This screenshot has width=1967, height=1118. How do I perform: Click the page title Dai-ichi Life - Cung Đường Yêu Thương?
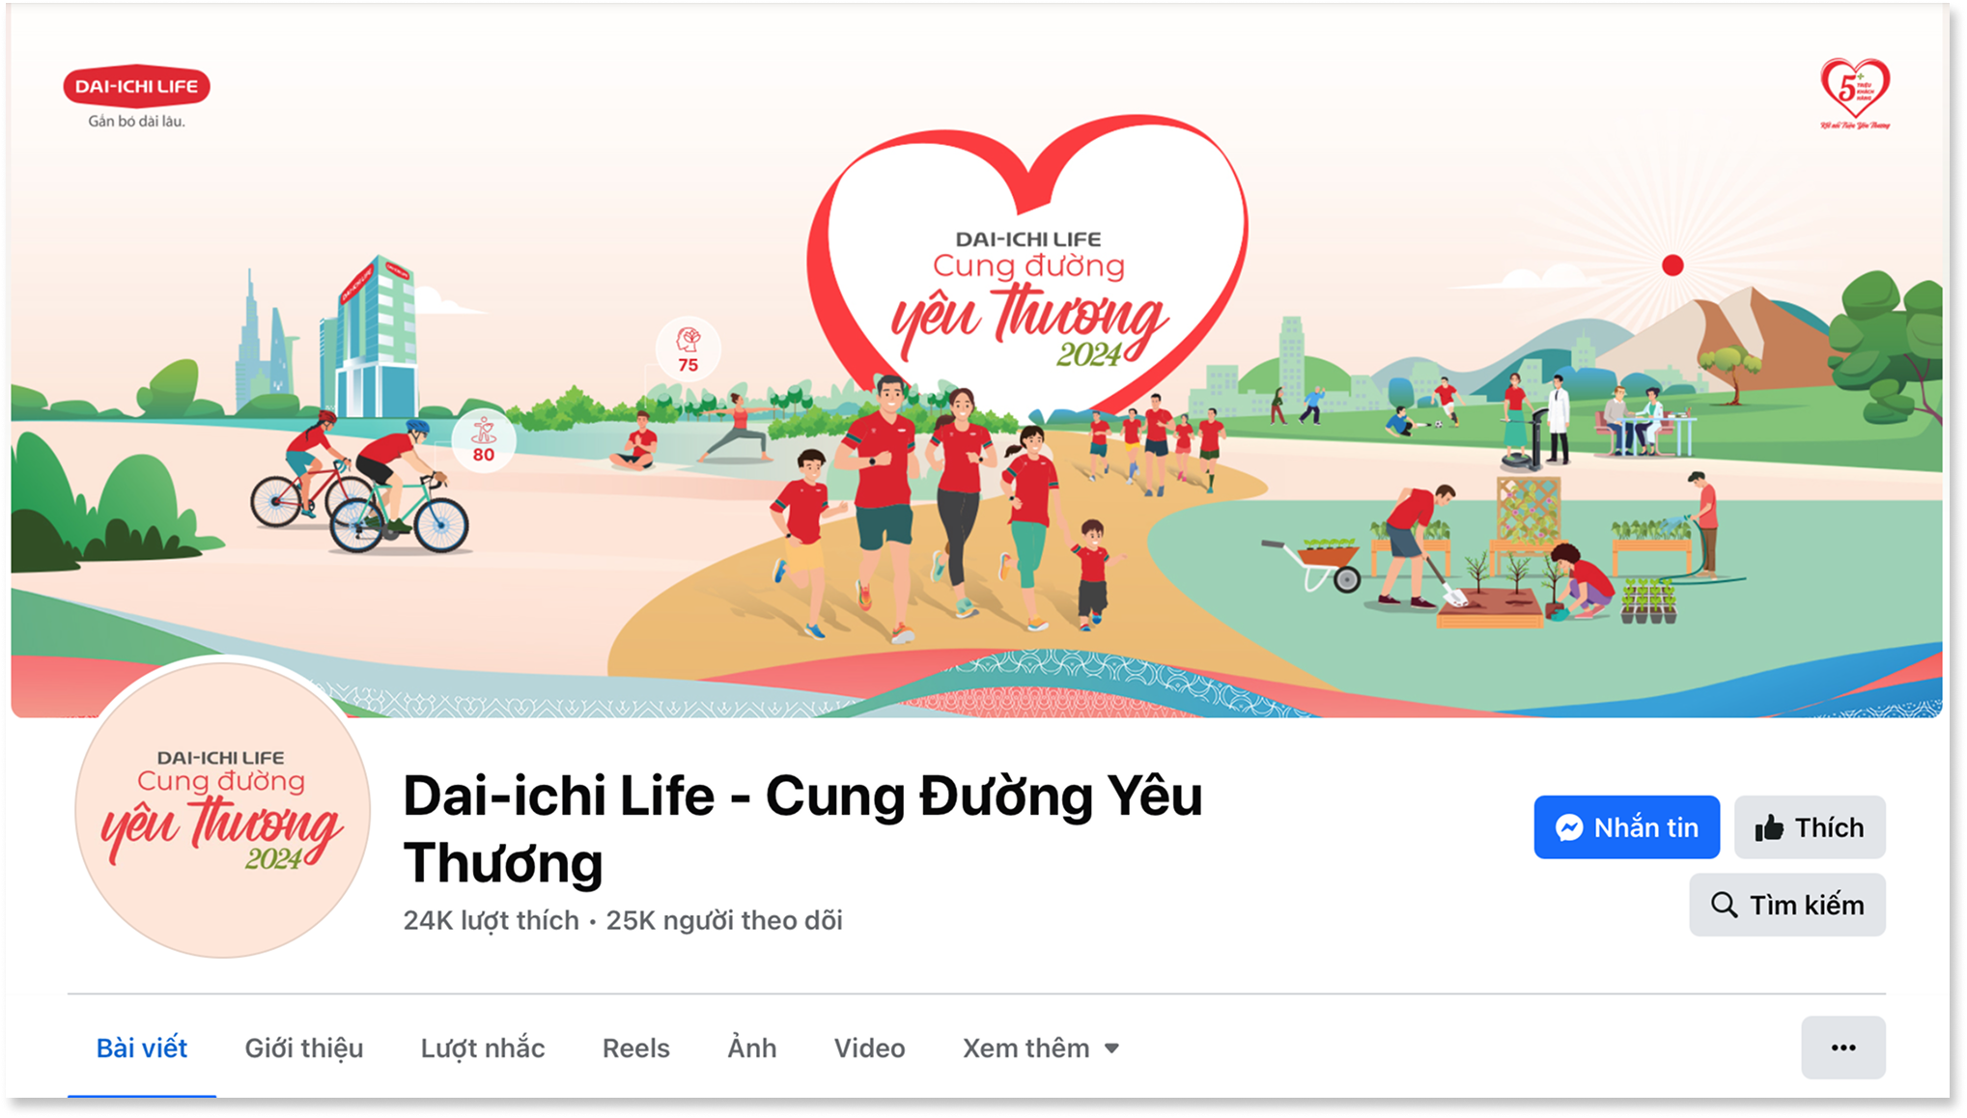802,828
